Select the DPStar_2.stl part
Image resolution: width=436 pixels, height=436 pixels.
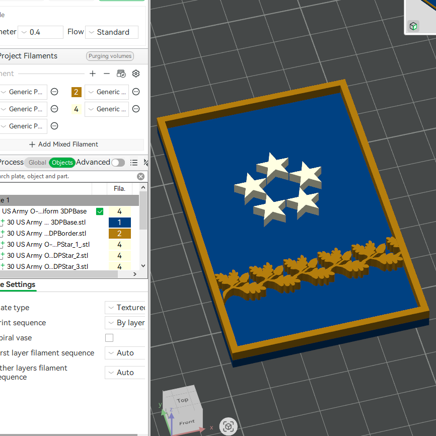click(x=47, y=256)
